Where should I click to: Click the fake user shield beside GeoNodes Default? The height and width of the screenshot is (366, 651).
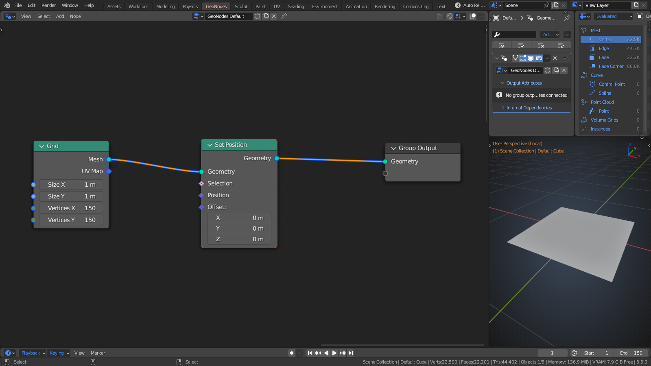tap(257, 16)
